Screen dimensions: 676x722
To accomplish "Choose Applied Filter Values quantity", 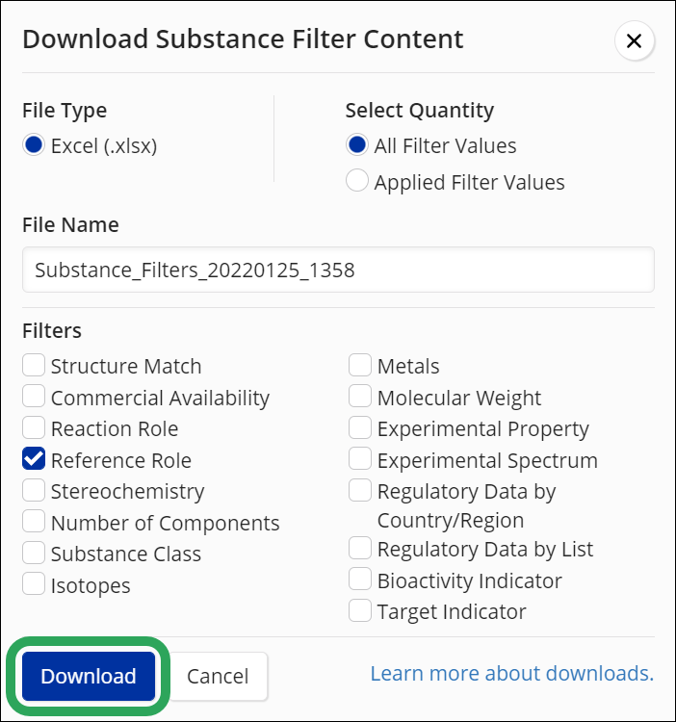I will pos(357,181).
